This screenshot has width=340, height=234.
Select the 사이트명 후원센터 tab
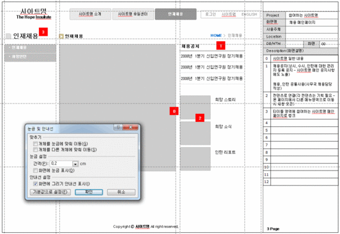(133, 14)
